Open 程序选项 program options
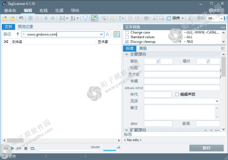The height and width of the screenshot is (160, 228). tap(217, 10)
